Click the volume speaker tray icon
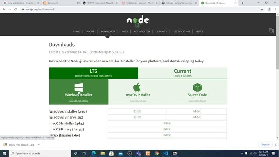This screenshot has width=279, height=157. (x=255, y=153)
